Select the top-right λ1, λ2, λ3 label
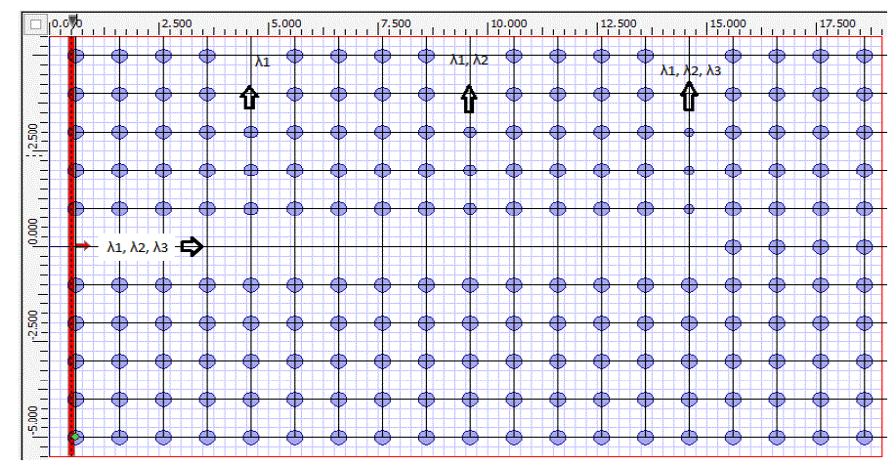Screen dimensions: 896x466 click(x=690, y=70)
